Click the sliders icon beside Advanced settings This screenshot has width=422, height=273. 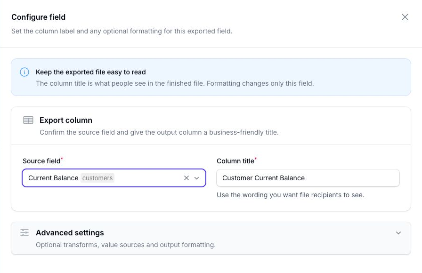(x=24, y=233)
